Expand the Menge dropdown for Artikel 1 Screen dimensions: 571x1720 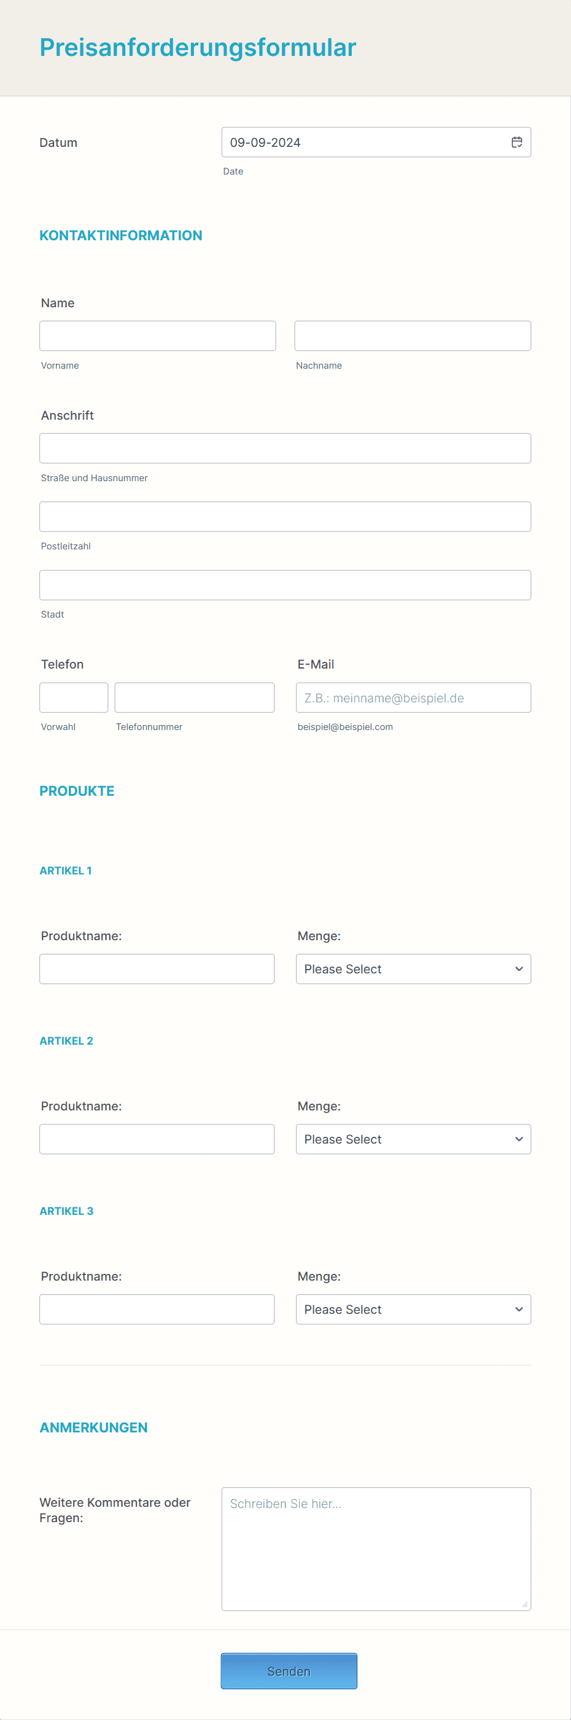pyautogui.click(x=413, y=968)
